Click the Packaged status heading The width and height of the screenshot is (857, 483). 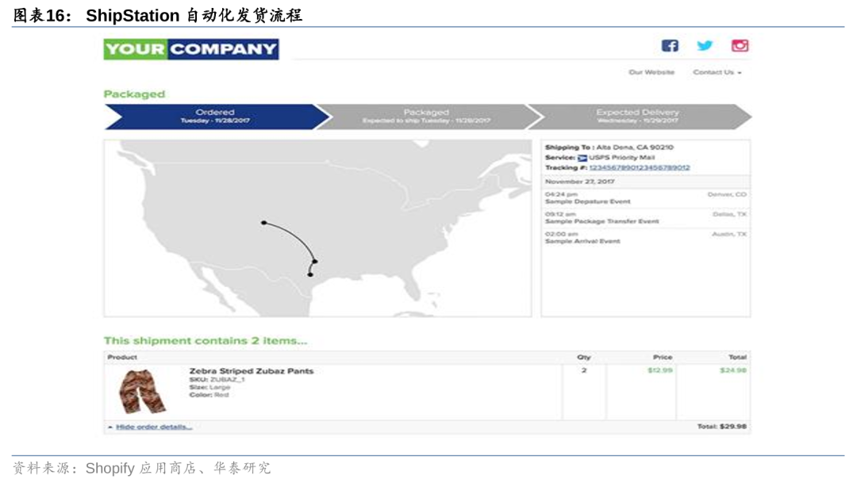pos(134,94)
